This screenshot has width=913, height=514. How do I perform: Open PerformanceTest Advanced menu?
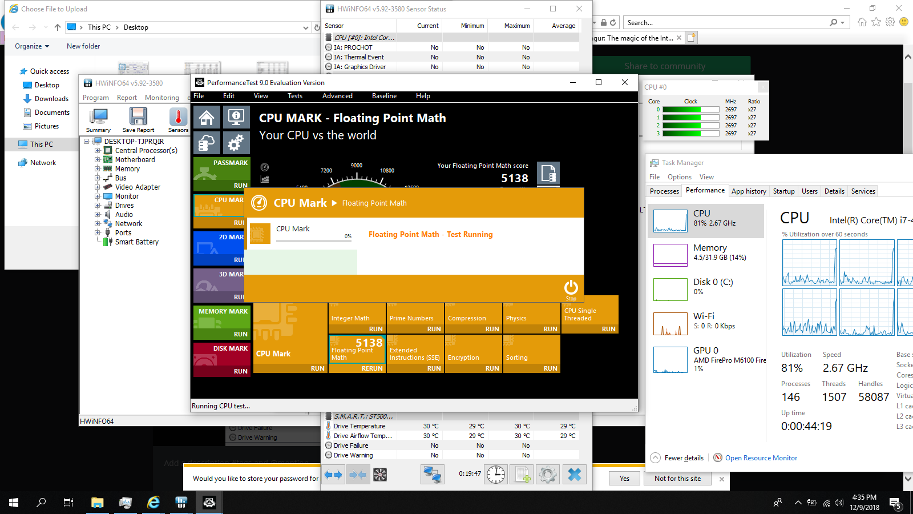click(x=337, y=96)
